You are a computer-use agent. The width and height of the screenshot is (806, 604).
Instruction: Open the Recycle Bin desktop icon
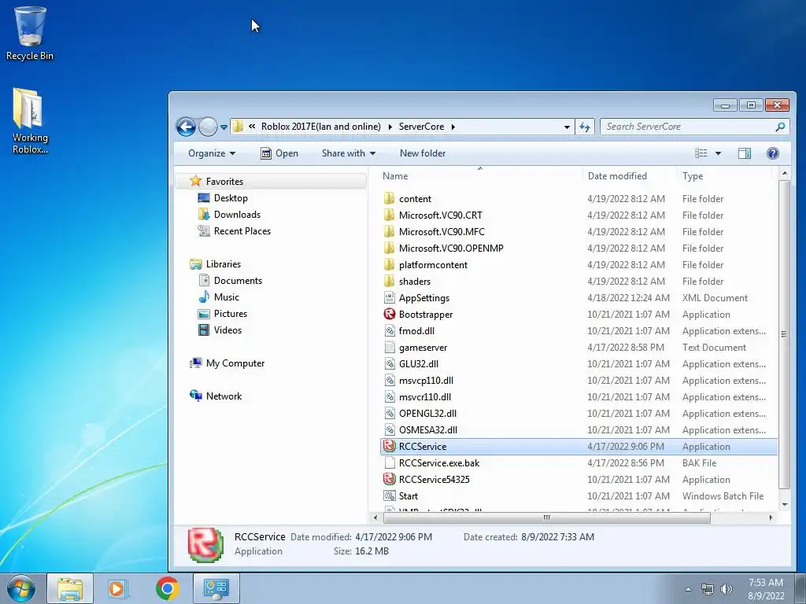pyautogui.click(x=30, y=33)
